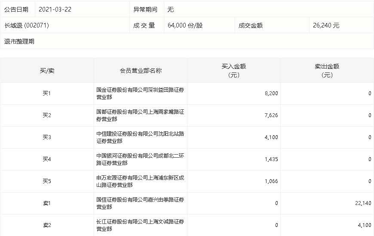374x236 pixels.
Task: Select 长江证券 上海文诚路 branch name
Action: tap(140, 225)
